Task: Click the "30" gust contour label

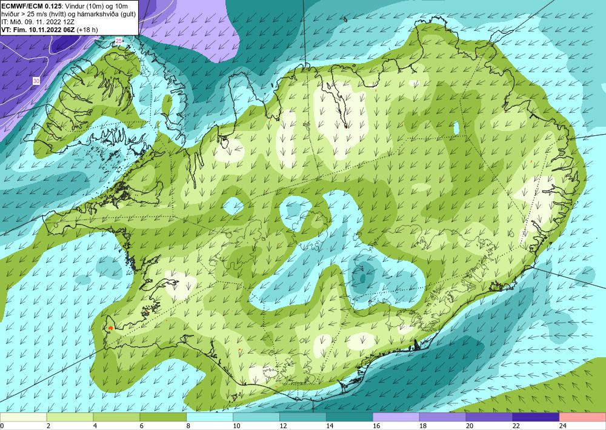Action: 36,81
